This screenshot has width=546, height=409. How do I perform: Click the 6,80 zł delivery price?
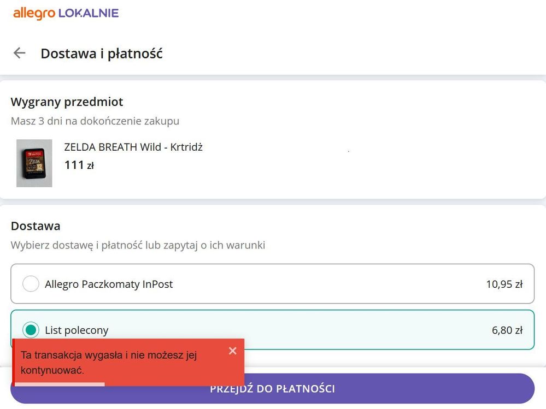tap(507, 330)
